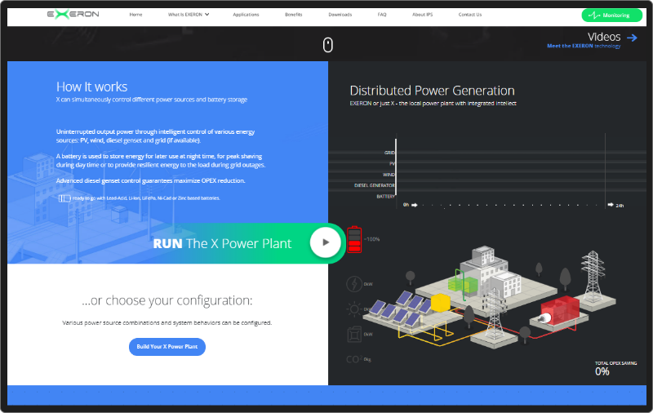Click the grid power lightning icon
Viewport: 653px width, 413px height.
coord(354,284)
